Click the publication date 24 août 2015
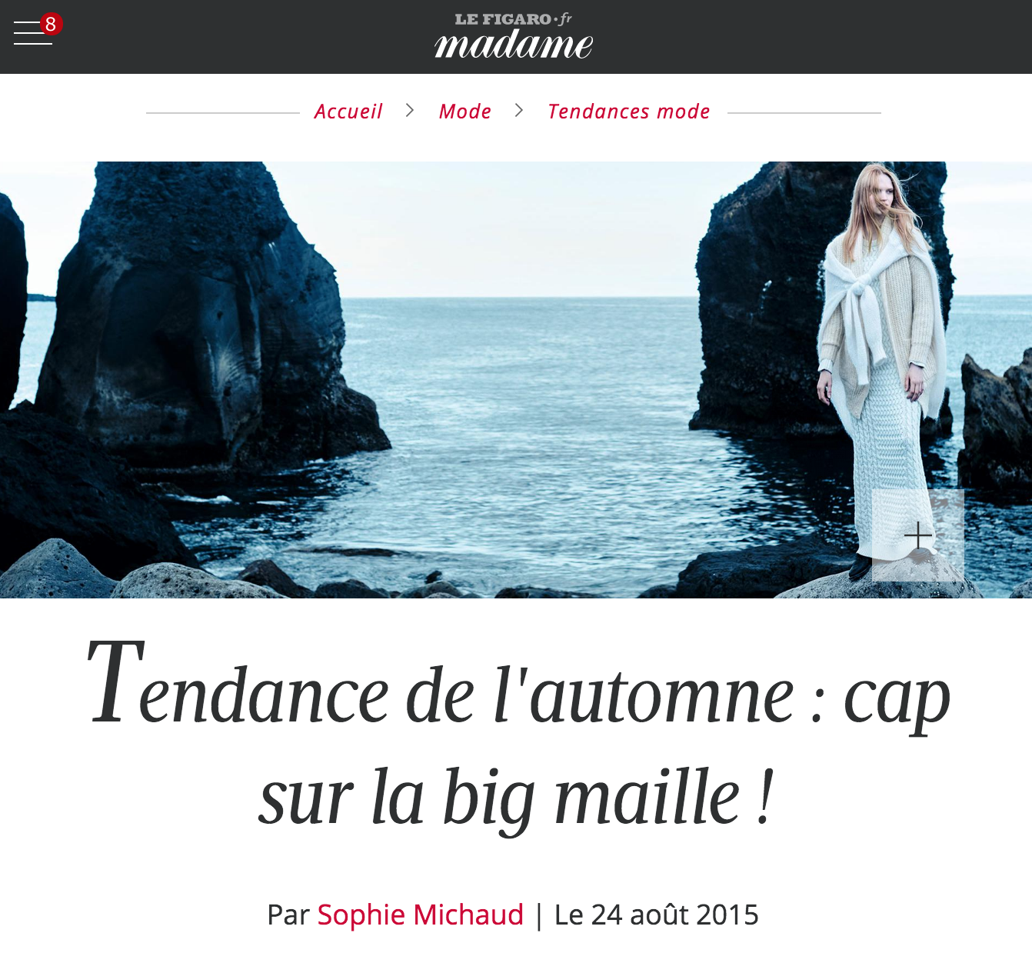This screenshot has height=963, width=1032. click(656, 915)
